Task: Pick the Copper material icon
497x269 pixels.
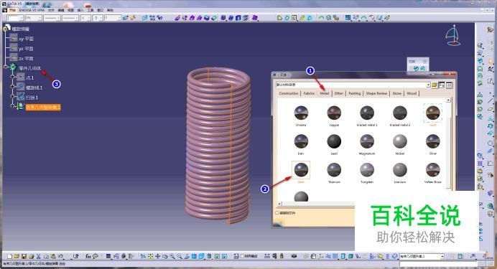Action: click(x=334, y=113)
